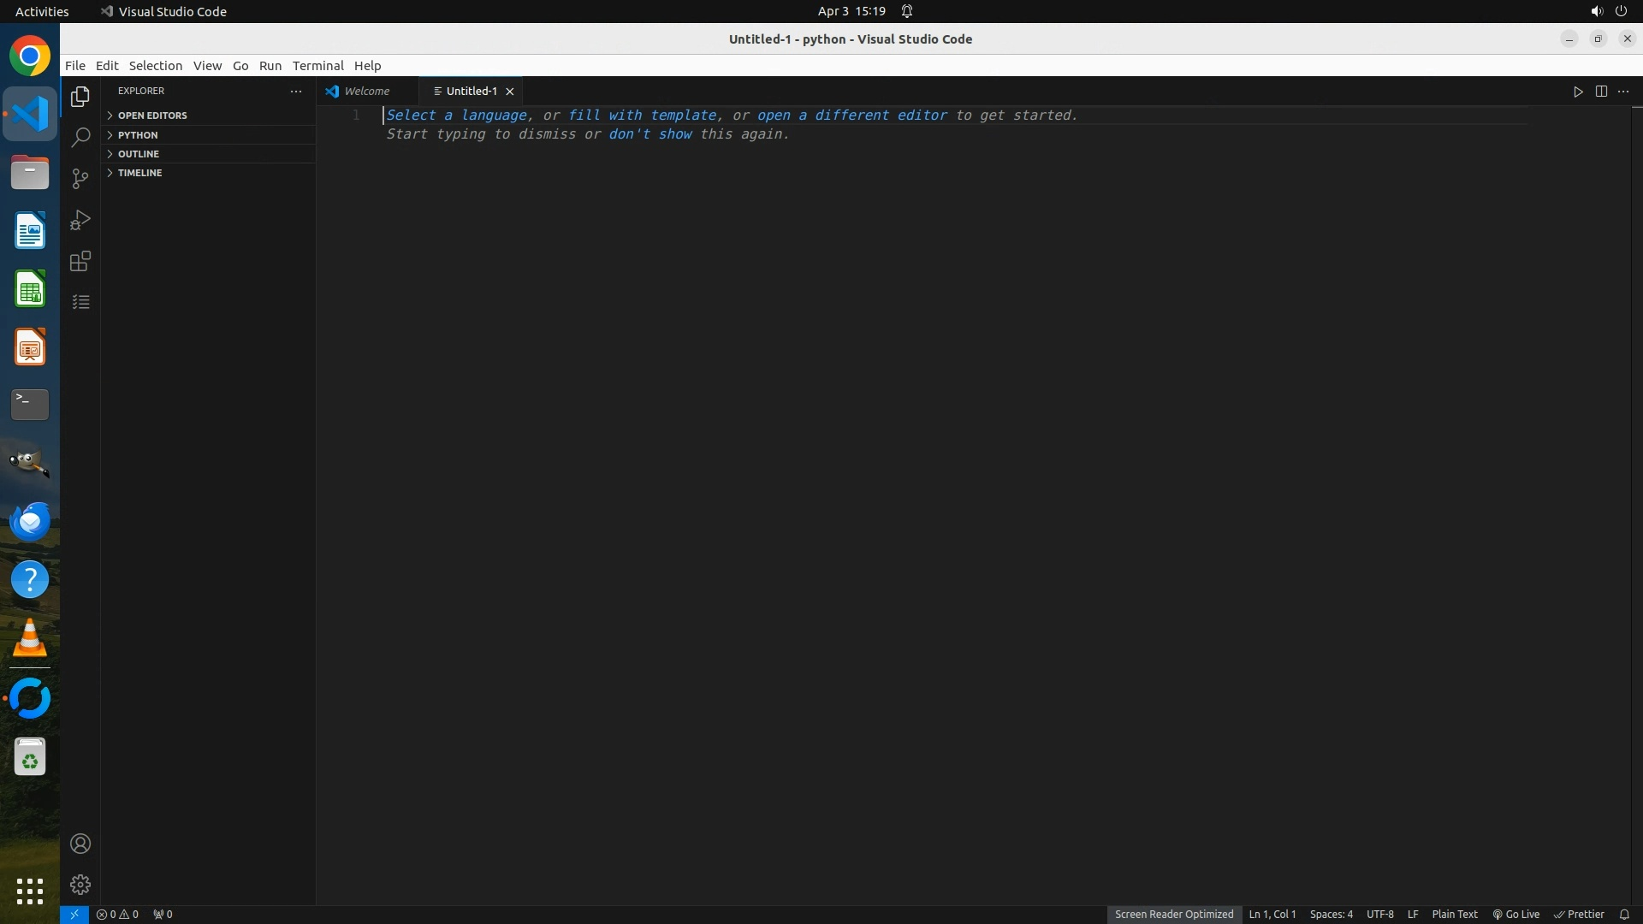Click the Run file play icon
1643x924 pixels.
pos(1578,92)
